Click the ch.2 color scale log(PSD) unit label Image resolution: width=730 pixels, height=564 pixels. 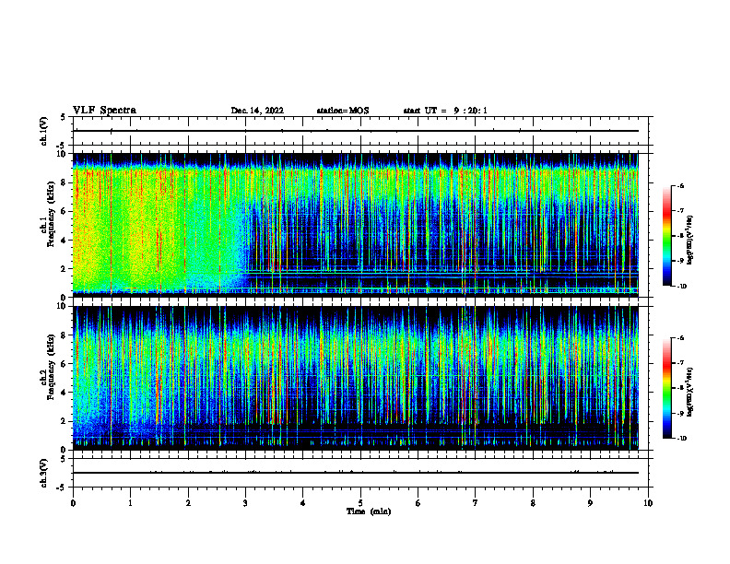click(x=690, y=392)
